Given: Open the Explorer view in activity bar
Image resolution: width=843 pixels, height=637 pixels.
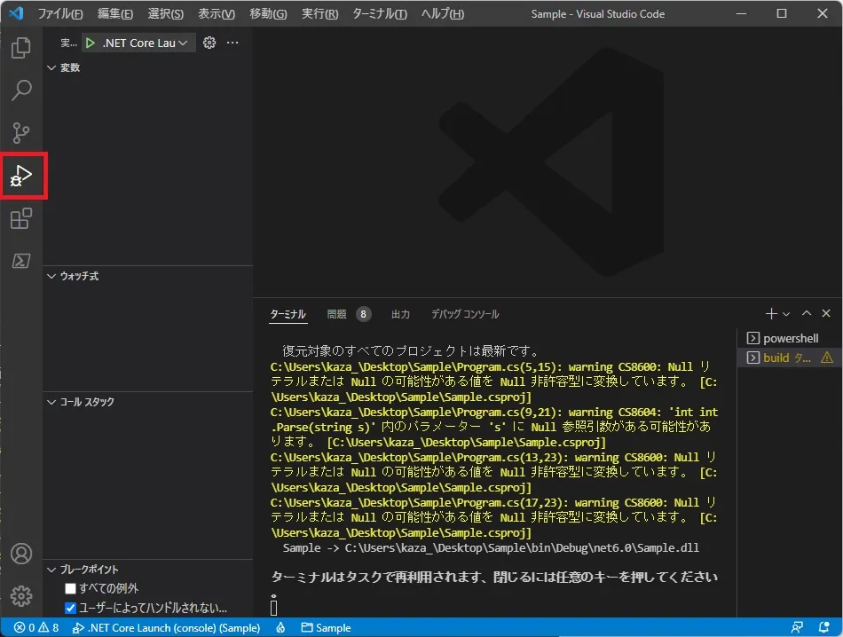Looking at the screenshot, I should (21, 48).
